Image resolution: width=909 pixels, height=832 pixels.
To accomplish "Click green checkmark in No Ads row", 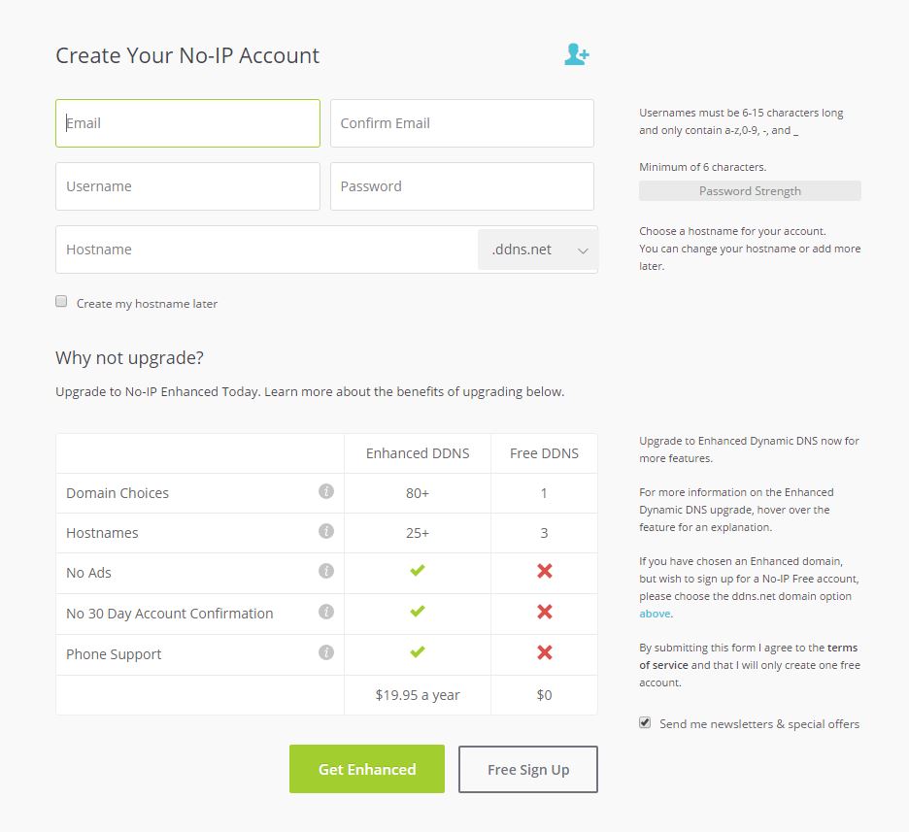I will pyautogui.click(x=418, y=571).
